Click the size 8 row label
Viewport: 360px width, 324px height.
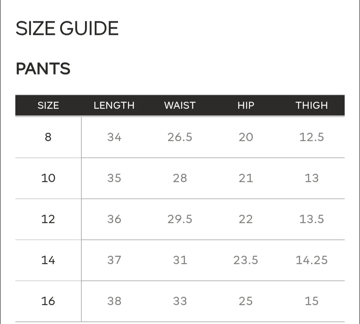48,137
